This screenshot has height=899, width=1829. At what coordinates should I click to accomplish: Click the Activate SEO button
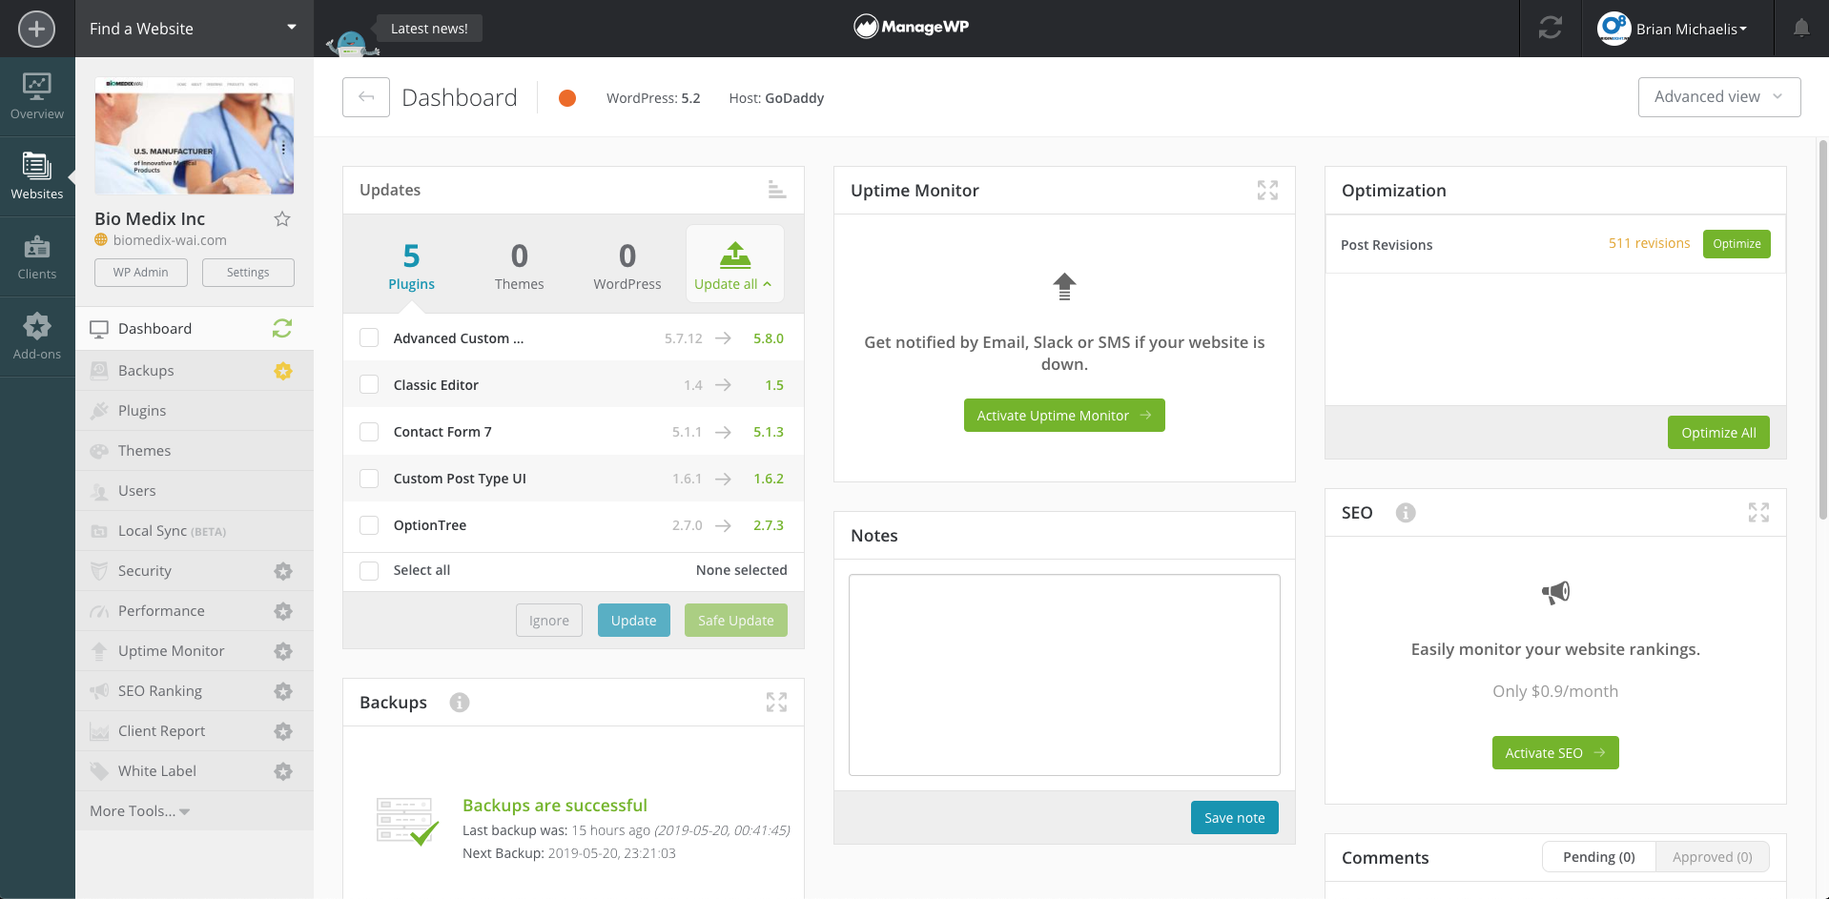pos(1555,753)
